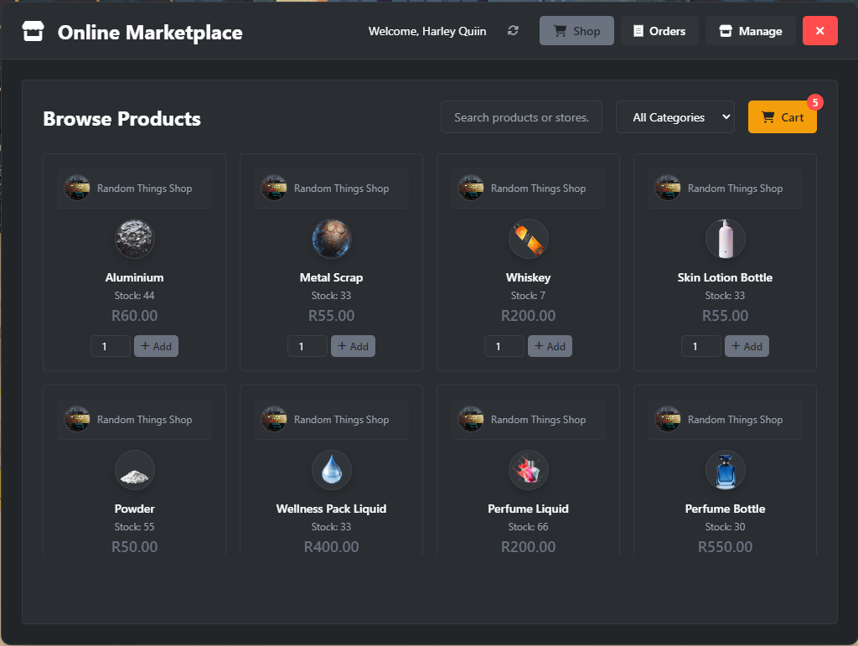Viewport: 858px width, 646px height.
Task: Click the Metal Scrap product image
Action: tap(332, 239)
